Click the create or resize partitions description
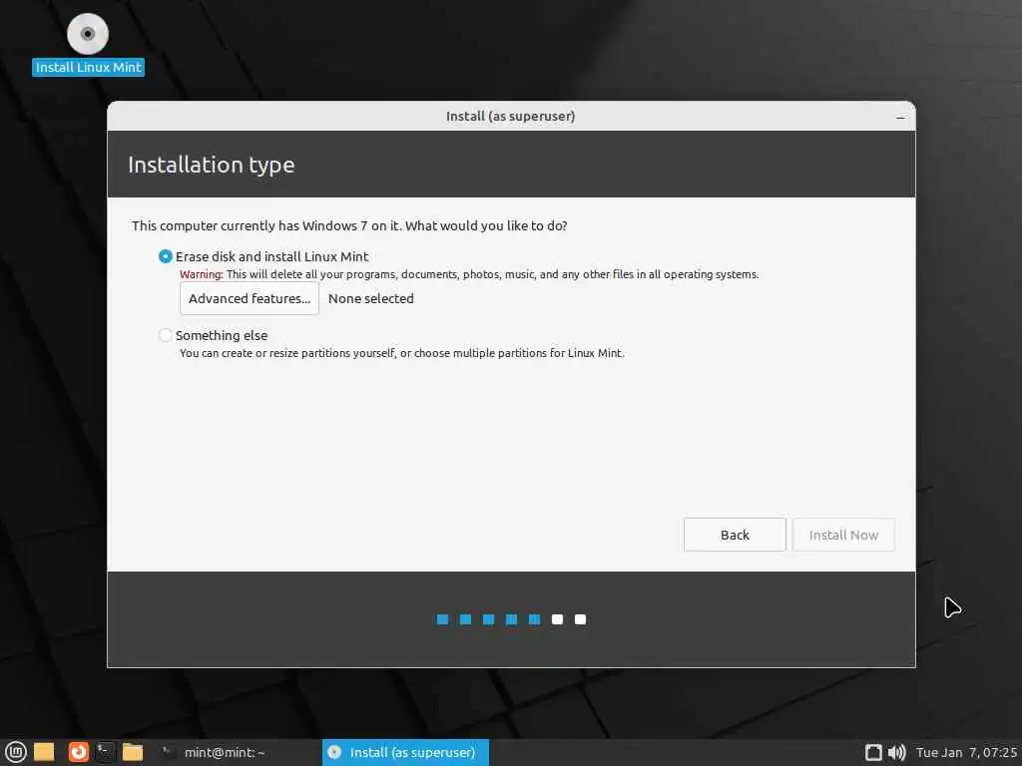The height and width of the screenshot is (766, 1022). (401, 353)
